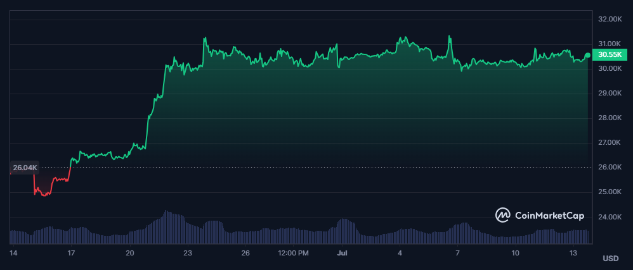Click the 31.00K y-axis label
The image size is (633, 270).
click(610, 44)
